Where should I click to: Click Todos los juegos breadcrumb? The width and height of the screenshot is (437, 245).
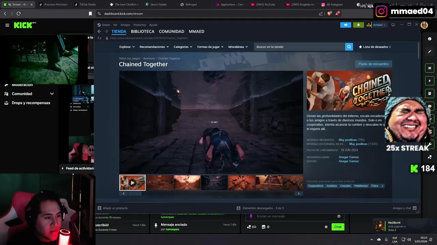click(129, 59)
